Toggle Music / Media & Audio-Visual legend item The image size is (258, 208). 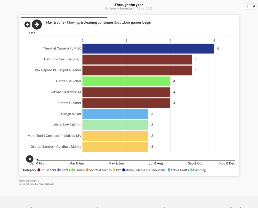click(x=144, y=170)
